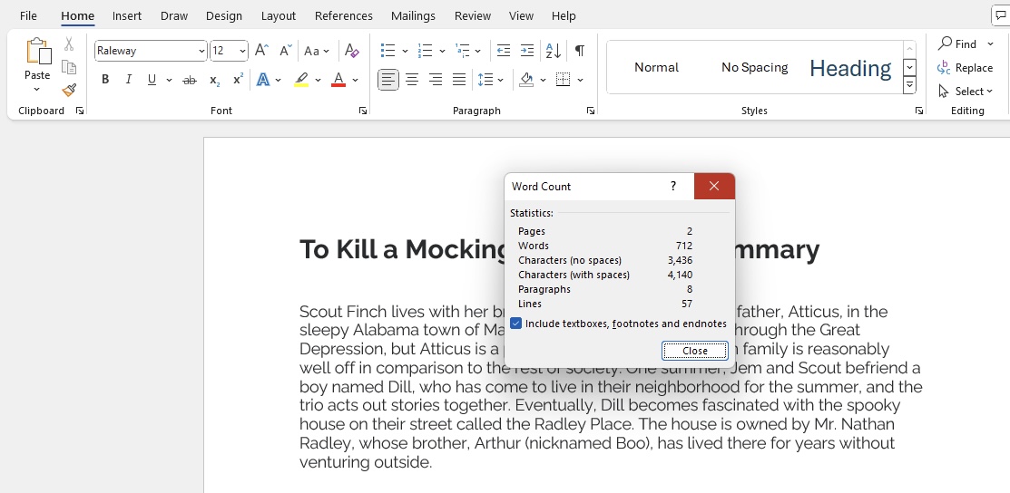Toggle bold formatting

click(x=105, y=80)
